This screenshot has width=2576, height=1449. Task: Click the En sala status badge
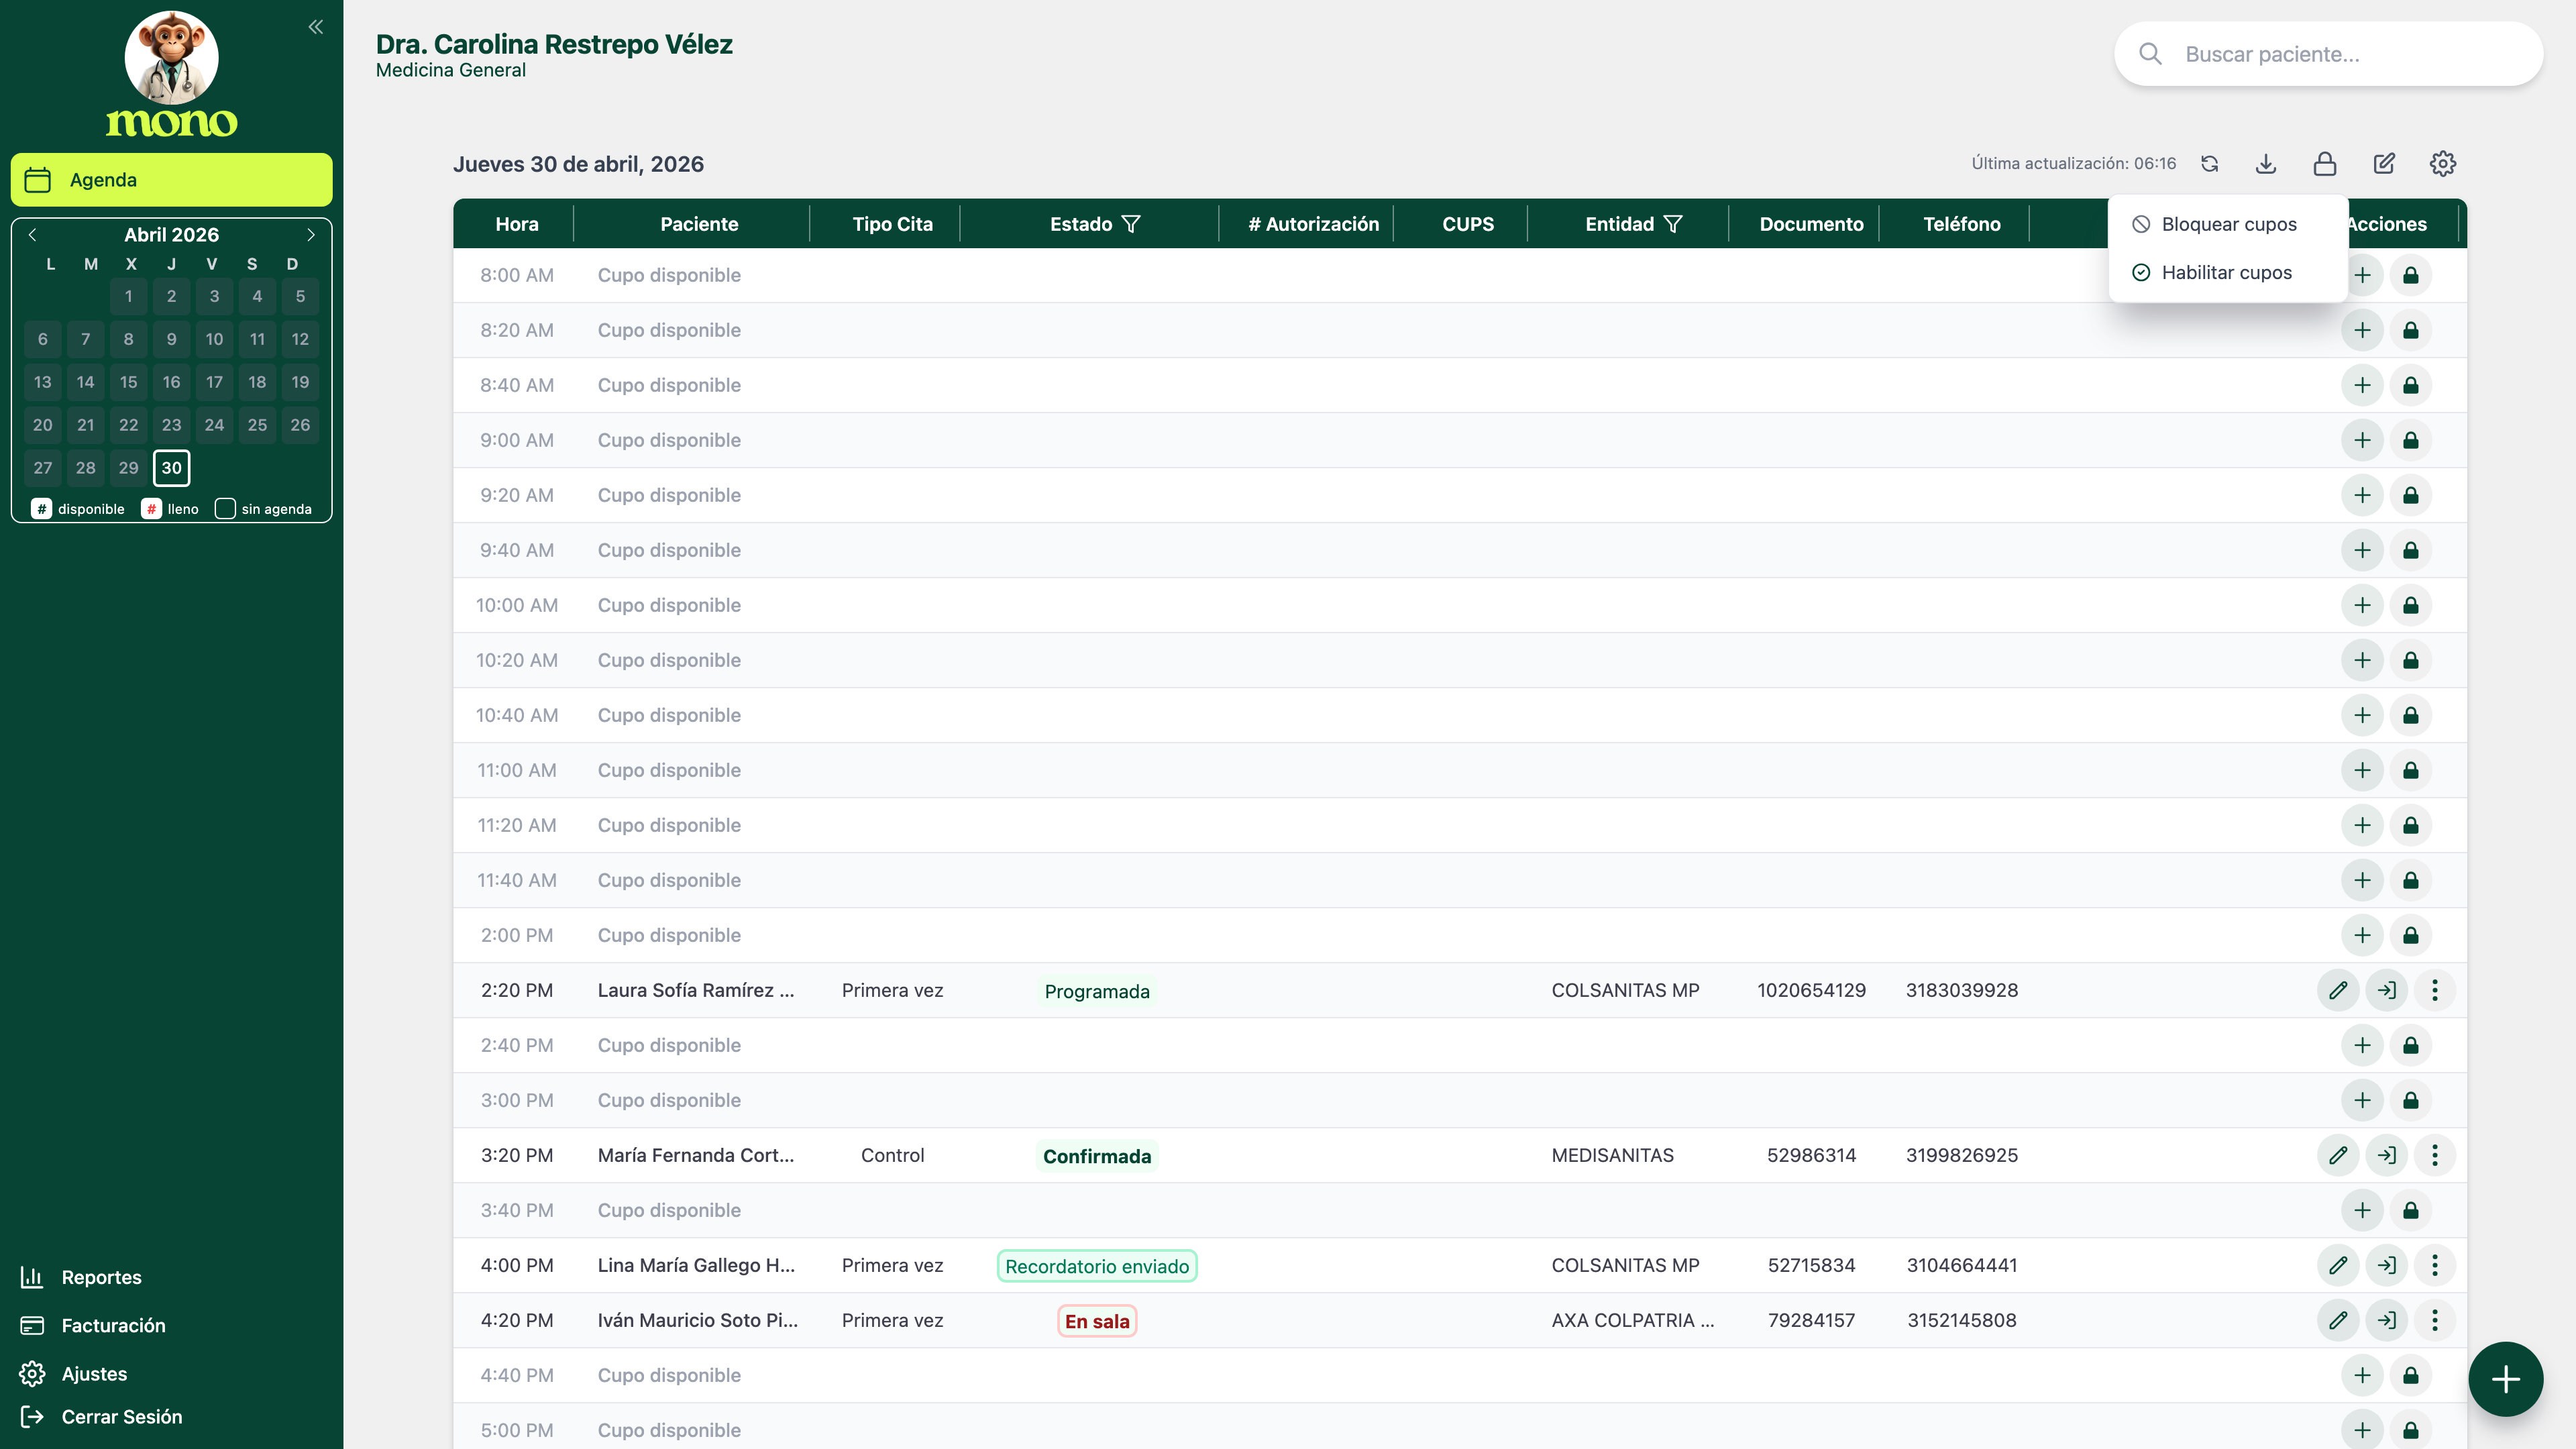pyautogui.click(x=1097, y=1321)
